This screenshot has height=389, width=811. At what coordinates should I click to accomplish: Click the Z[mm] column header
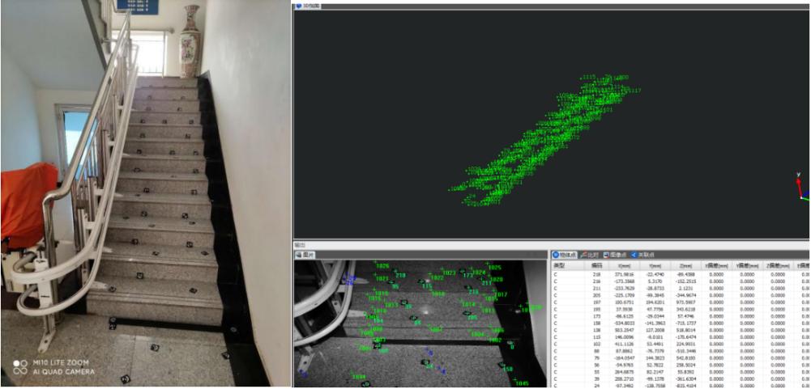pyautogui.click(x=686, y=264)
